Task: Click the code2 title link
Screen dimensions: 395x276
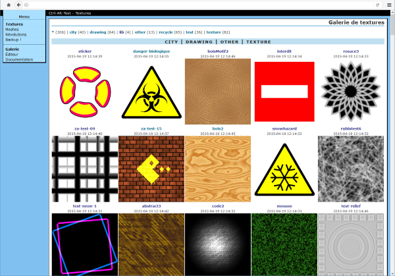Action: [x=218, y=206]
